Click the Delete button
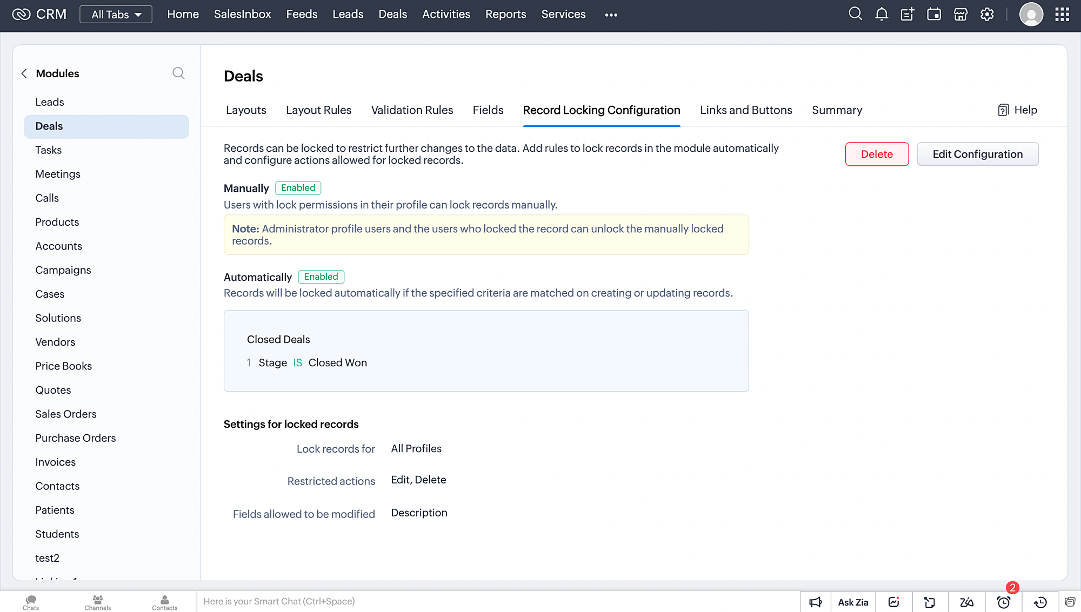The width and height of the screenshot is (1081, 612). [877, 154]
